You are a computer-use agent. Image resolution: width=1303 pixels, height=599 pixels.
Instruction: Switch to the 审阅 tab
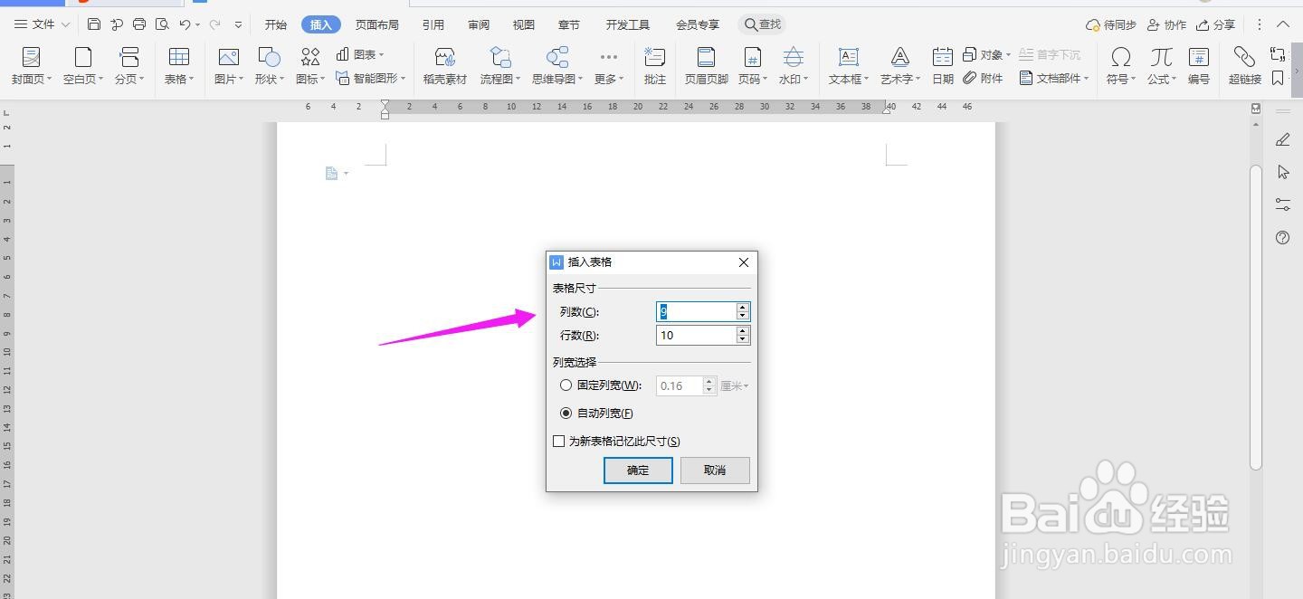pos(479,24)
